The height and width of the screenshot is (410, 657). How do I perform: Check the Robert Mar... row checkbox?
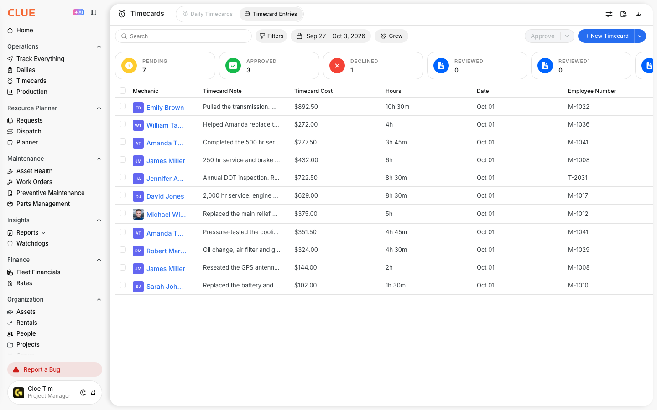pos(123,250)
